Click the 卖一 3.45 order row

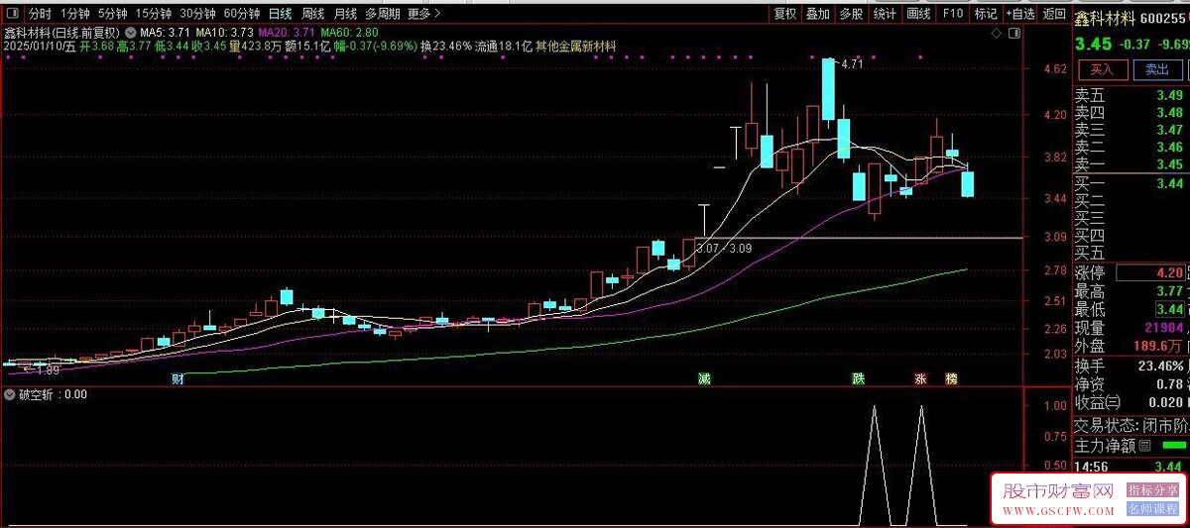pos(1130,164)
